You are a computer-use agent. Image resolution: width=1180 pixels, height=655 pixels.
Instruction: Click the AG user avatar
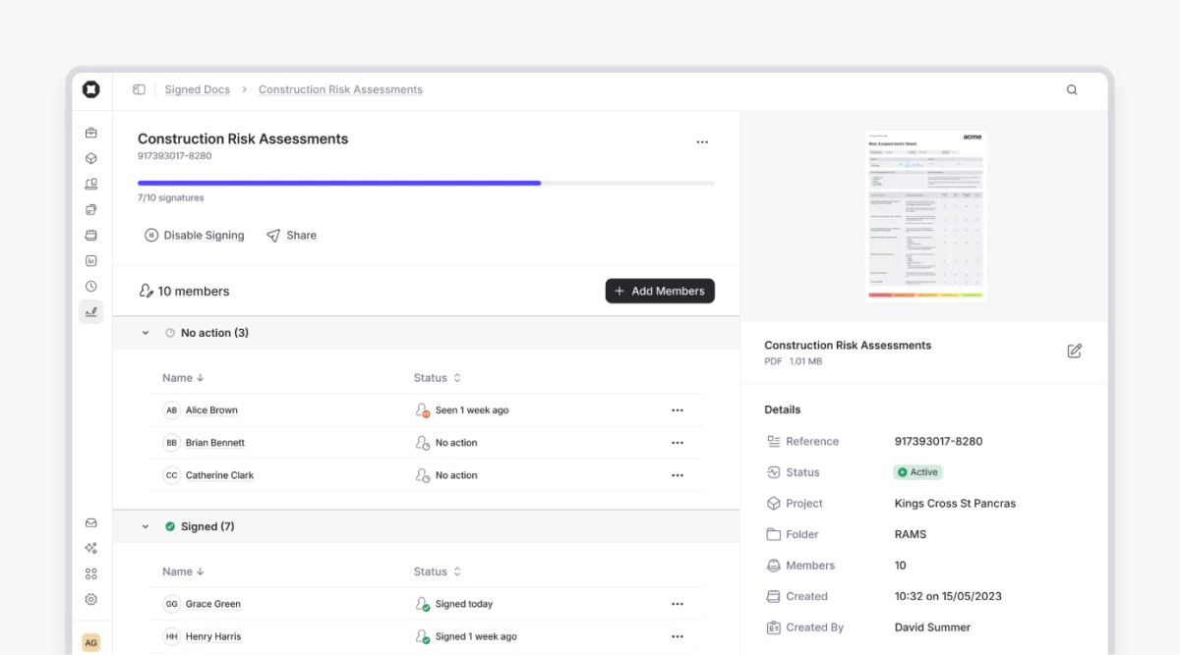[90, 643]
